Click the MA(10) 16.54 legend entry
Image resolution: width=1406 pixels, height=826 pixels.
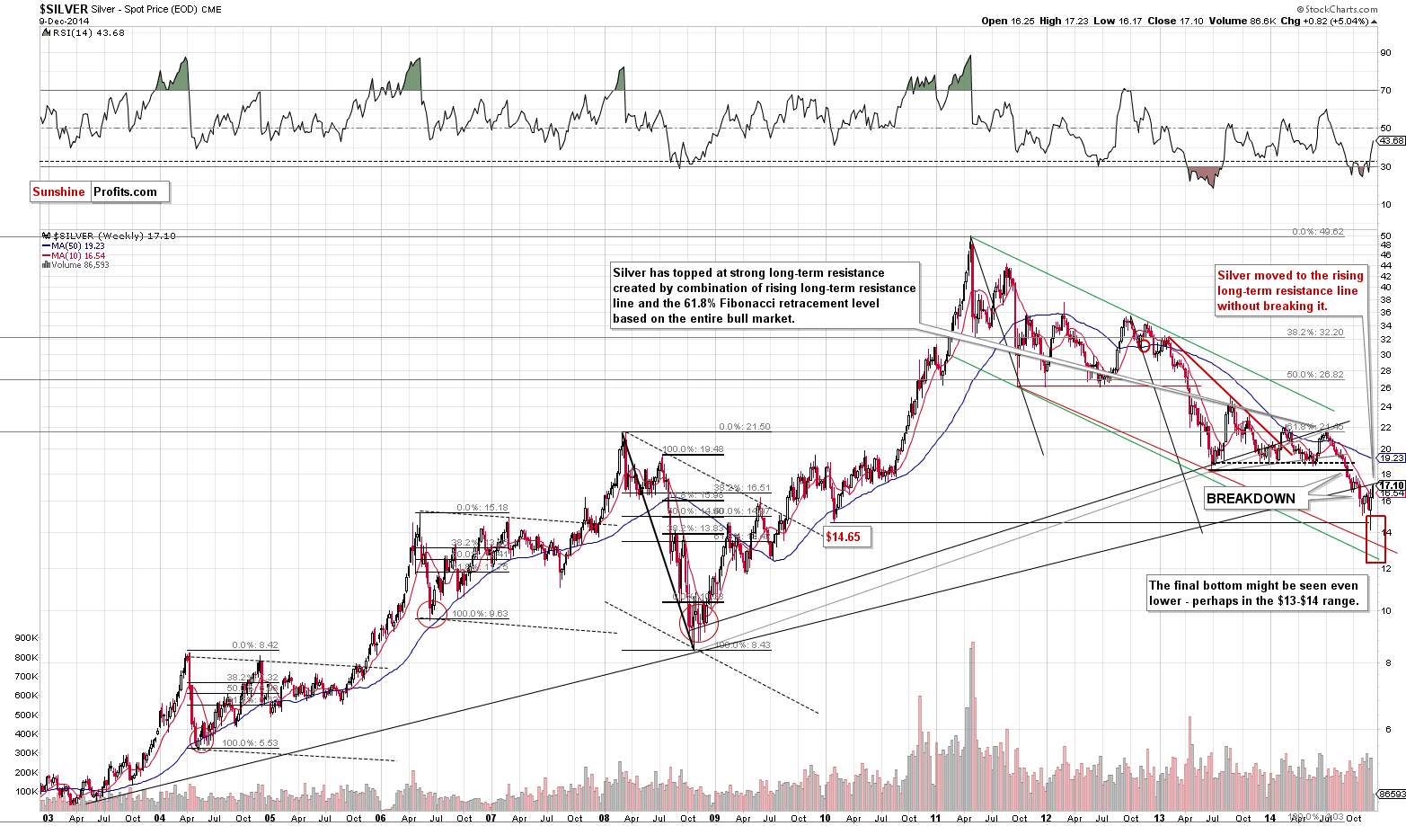tap(73, 255)
